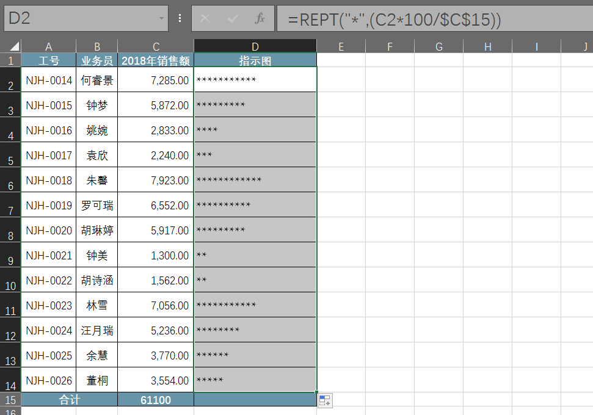
Task: Select row 9 header
Action: click(x=10, y=254)
